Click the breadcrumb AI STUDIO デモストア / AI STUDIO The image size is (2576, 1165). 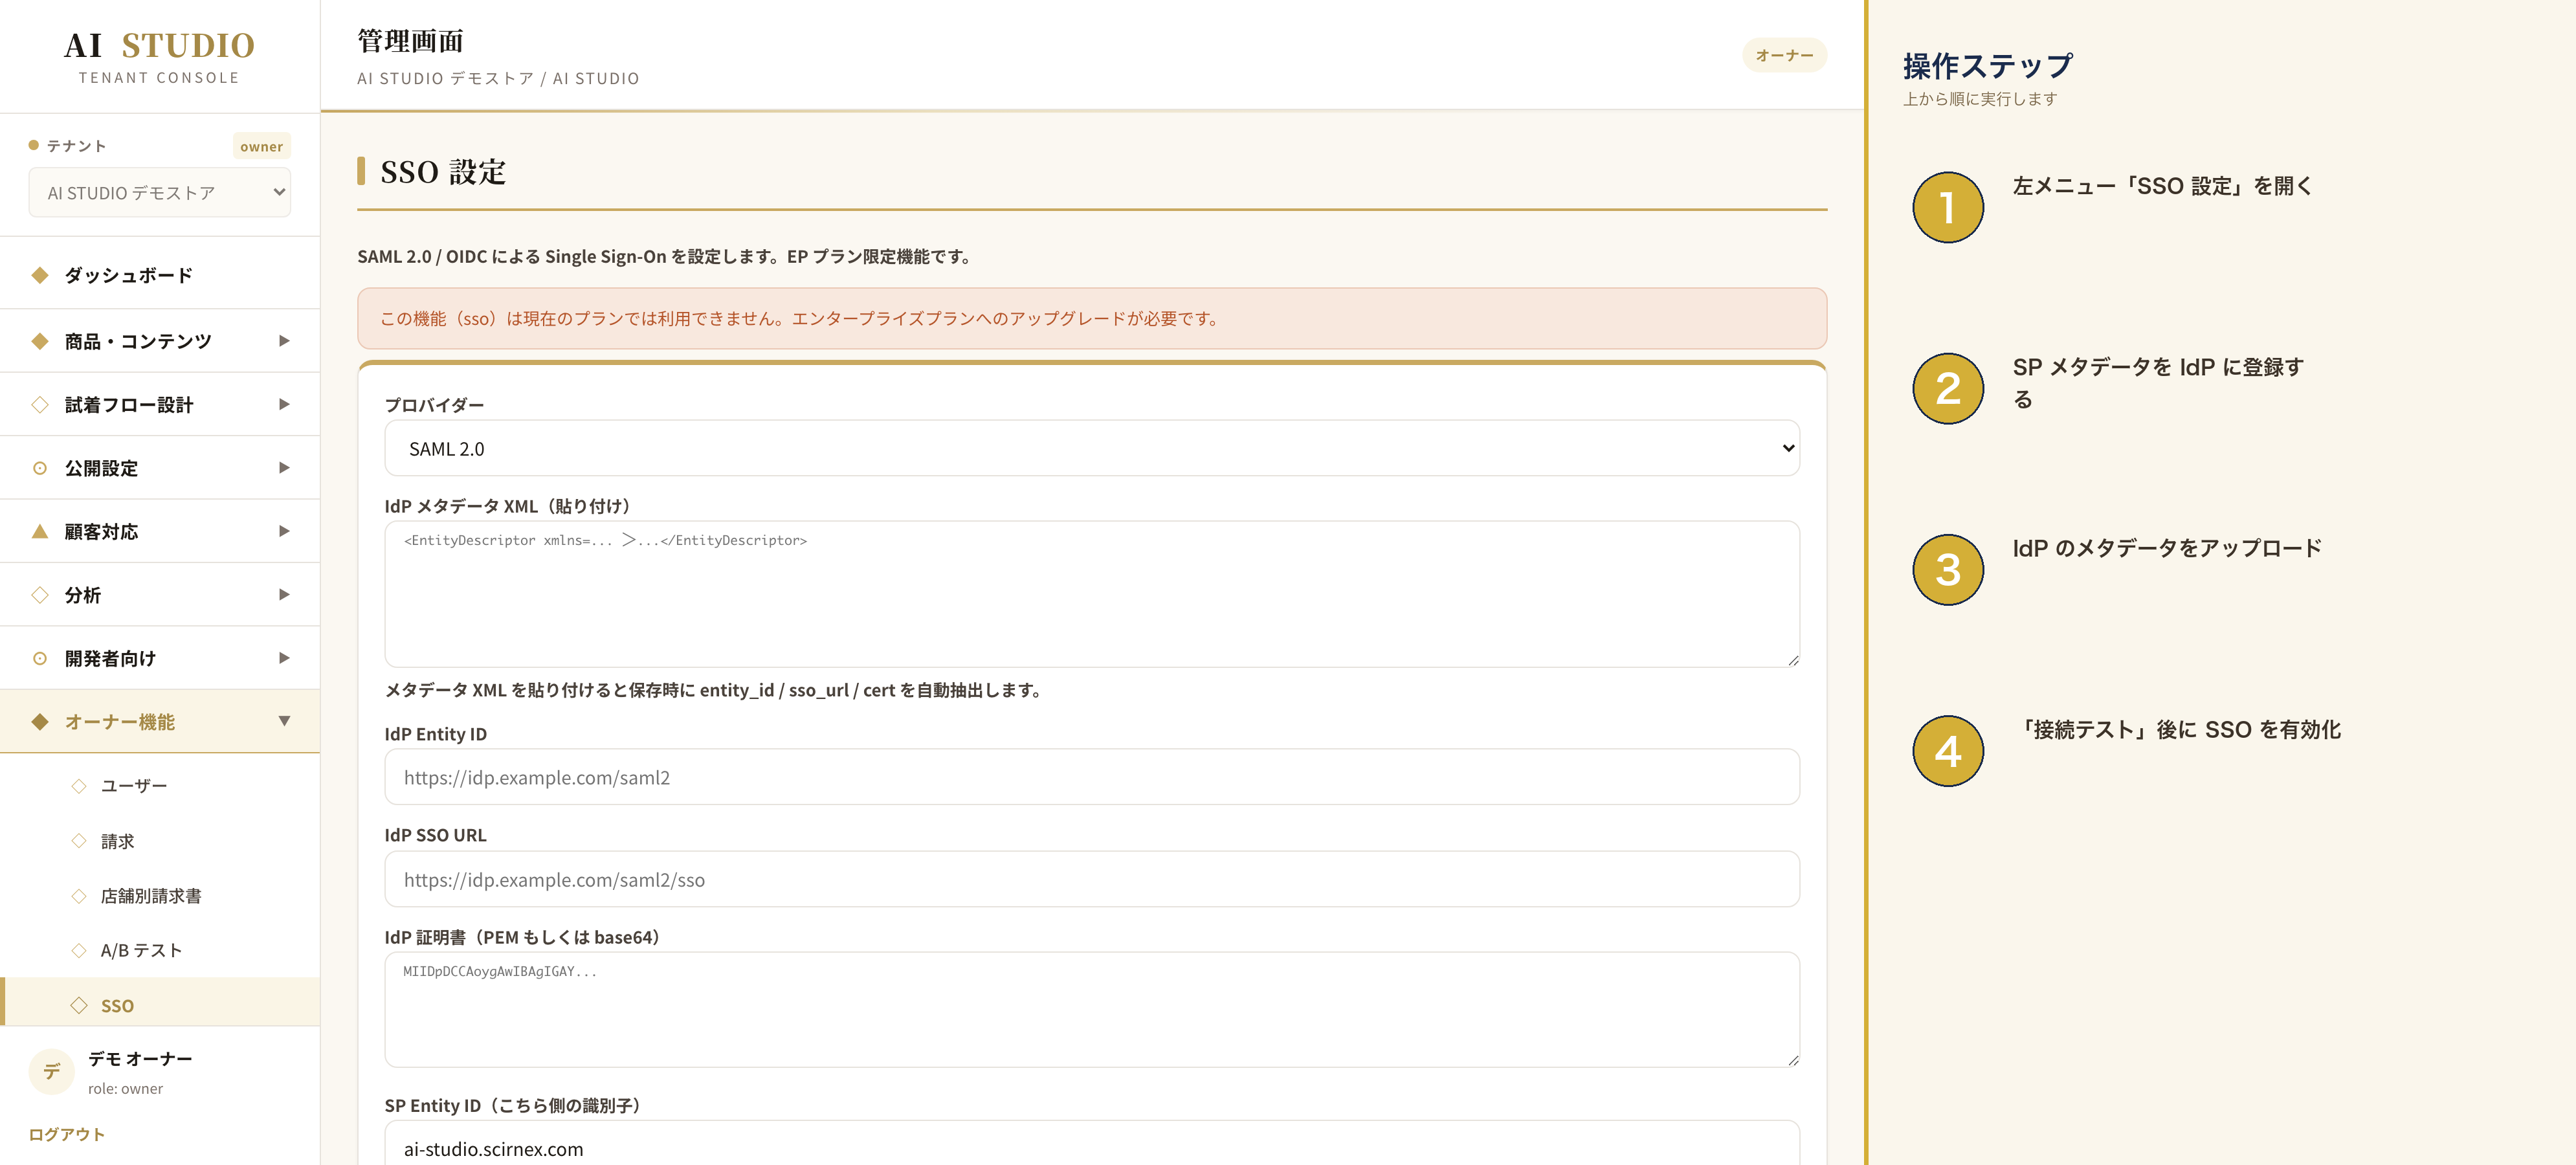(x=498, y=78)
